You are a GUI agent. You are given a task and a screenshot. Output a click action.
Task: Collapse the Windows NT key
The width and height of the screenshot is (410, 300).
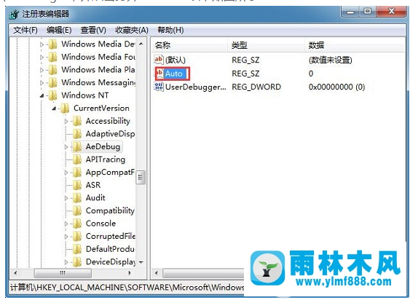click(x=42, y=96)
